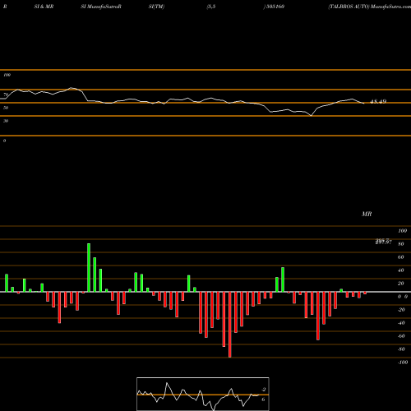Screen dimensions: 411x411
Task: Click the 70 level label on RSI axis
Action: 6,95
